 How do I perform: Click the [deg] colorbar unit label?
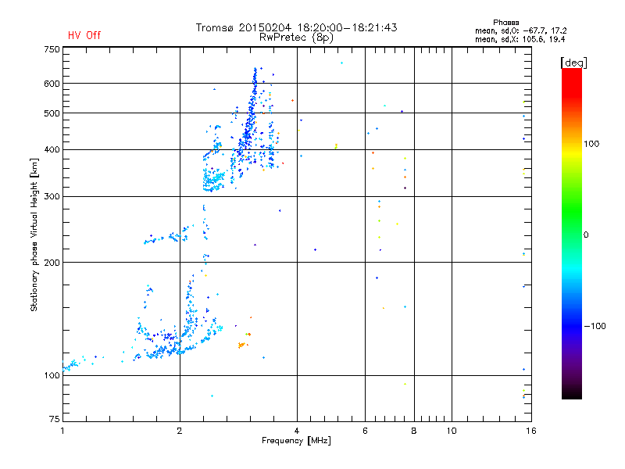(573, 63)
